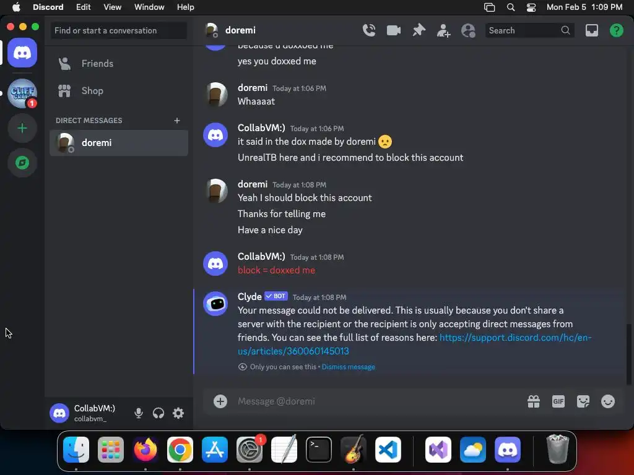
Task: Open Visual Studio Code from the Dock
Action: pos(388,450)
